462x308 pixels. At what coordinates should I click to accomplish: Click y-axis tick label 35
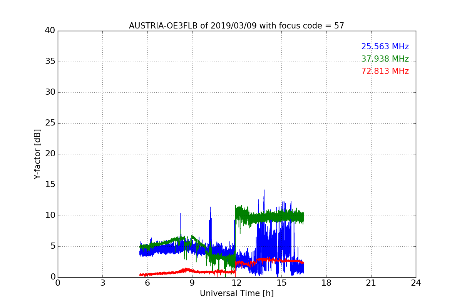click(50, 62)
